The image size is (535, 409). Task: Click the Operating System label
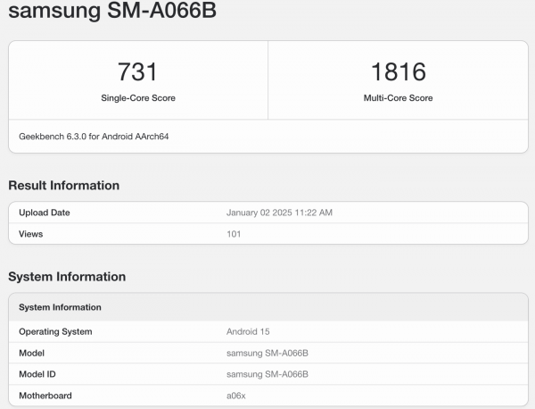coord(55,332)
